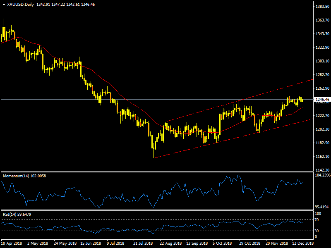Click the 10 Apr 2018 date label
The image size is (331, 248).
(12, 244)
